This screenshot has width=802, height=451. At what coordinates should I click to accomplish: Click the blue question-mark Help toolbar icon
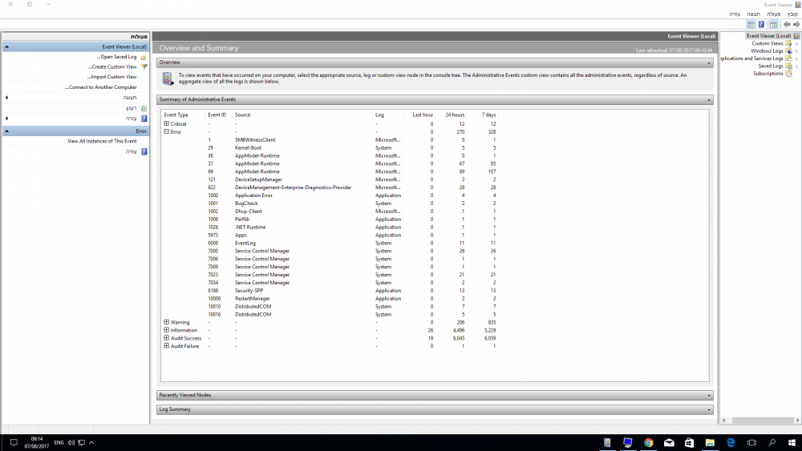[762, 25]
